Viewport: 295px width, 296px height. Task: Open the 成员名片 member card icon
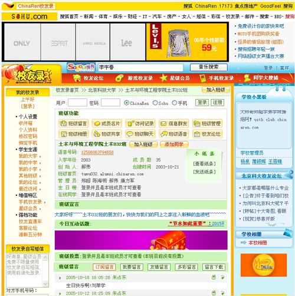click(x=97, y=123)
